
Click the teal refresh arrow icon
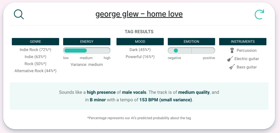(259, 14)
